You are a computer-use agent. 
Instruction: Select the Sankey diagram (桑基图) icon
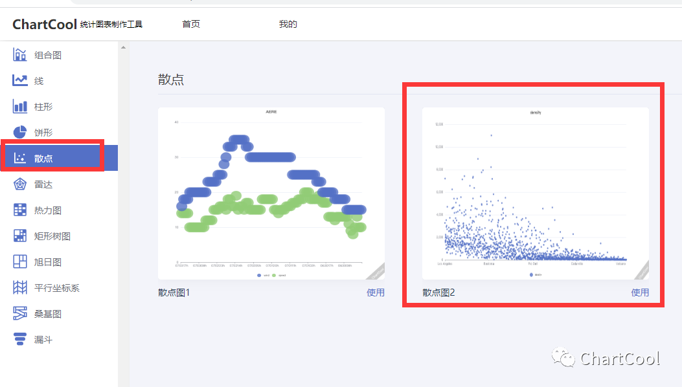[20, 314]
